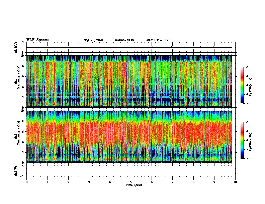Click the '6' frequency tick on ch.2 axis

tap(23, 132)
